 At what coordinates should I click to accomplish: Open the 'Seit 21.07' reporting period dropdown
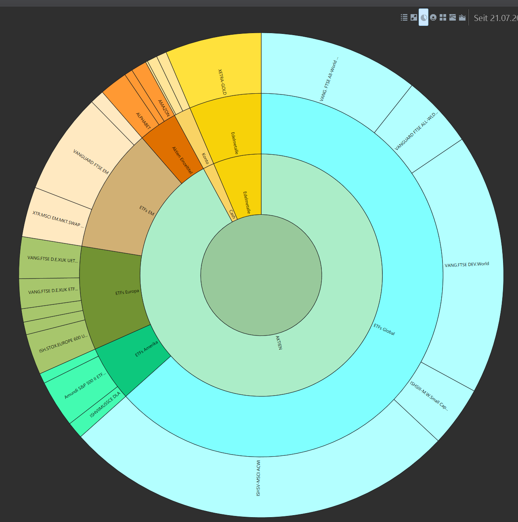pos(495,18)
